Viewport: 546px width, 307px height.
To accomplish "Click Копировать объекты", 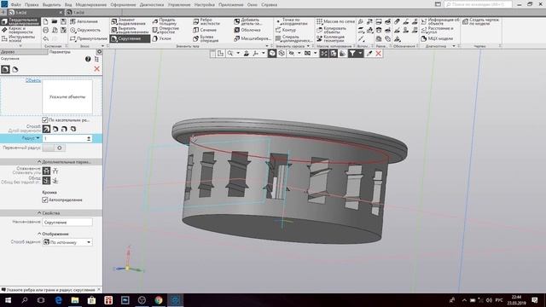I will click(332, 30).
